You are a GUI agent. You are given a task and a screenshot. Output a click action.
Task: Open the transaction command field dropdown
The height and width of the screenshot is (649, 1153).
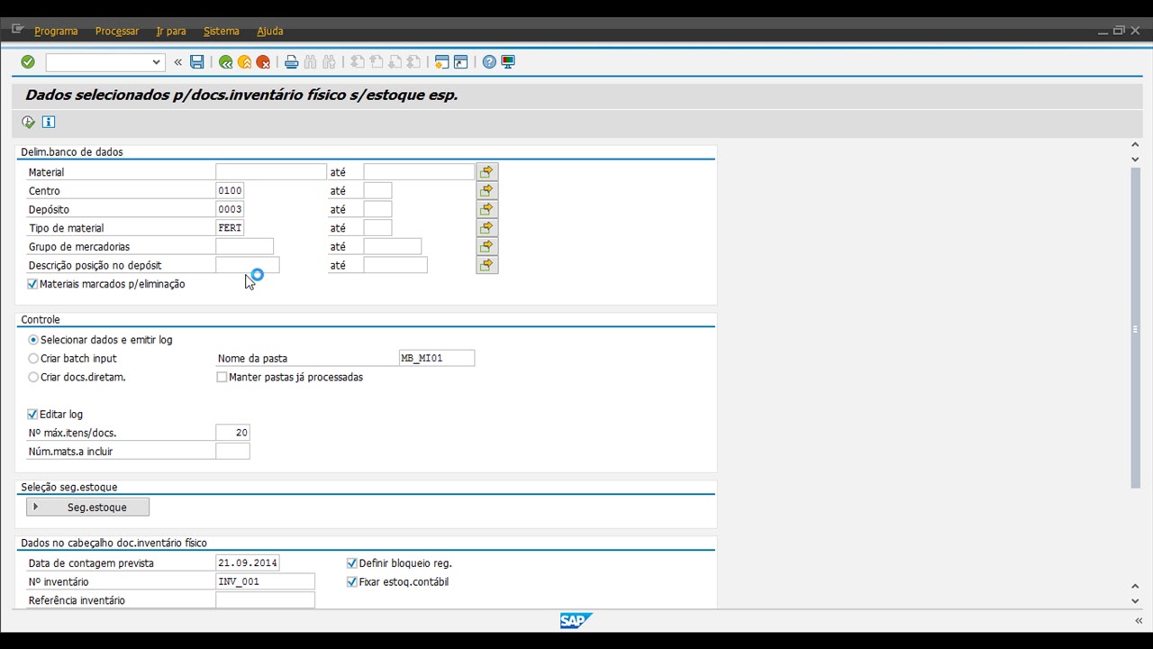pyautogui.click(x=156, y=62)
